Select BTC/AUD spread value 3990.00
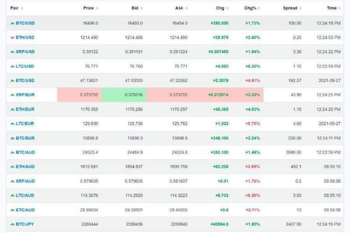This screenshot has height=233, width=350. coord(293,152)
